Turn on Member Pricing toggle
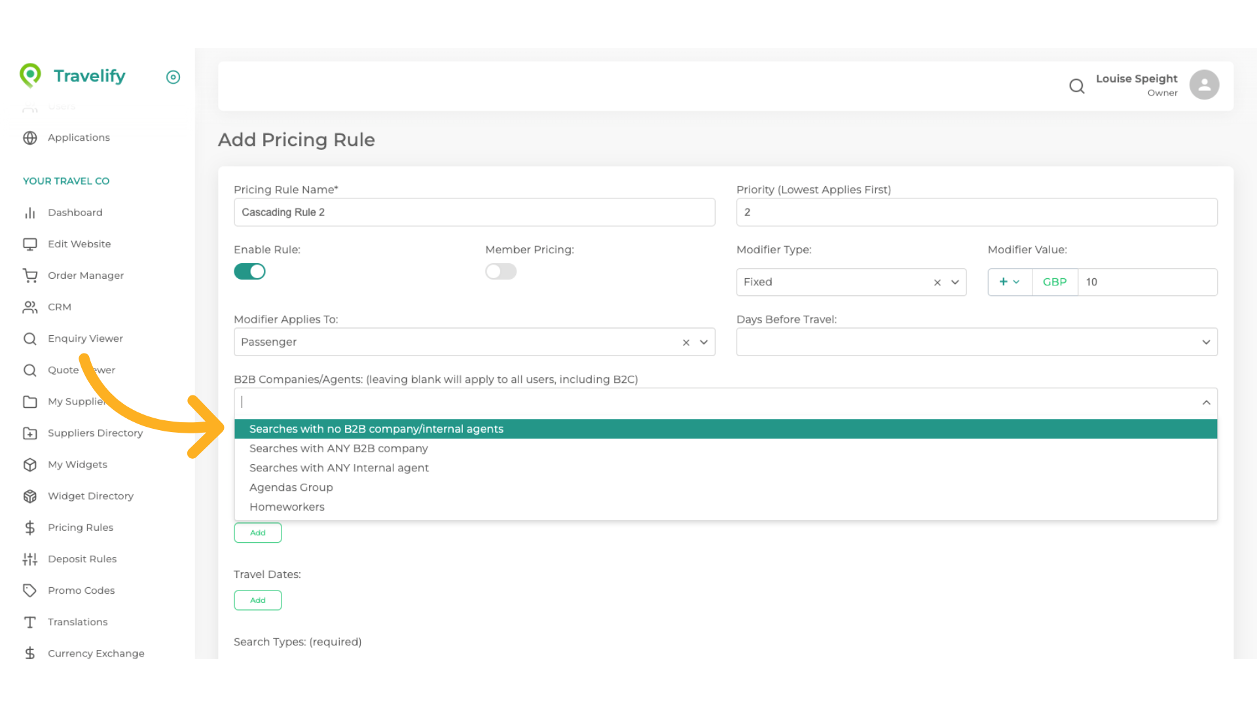Screen dimensions: 1257x707 [x=501, y=272]
